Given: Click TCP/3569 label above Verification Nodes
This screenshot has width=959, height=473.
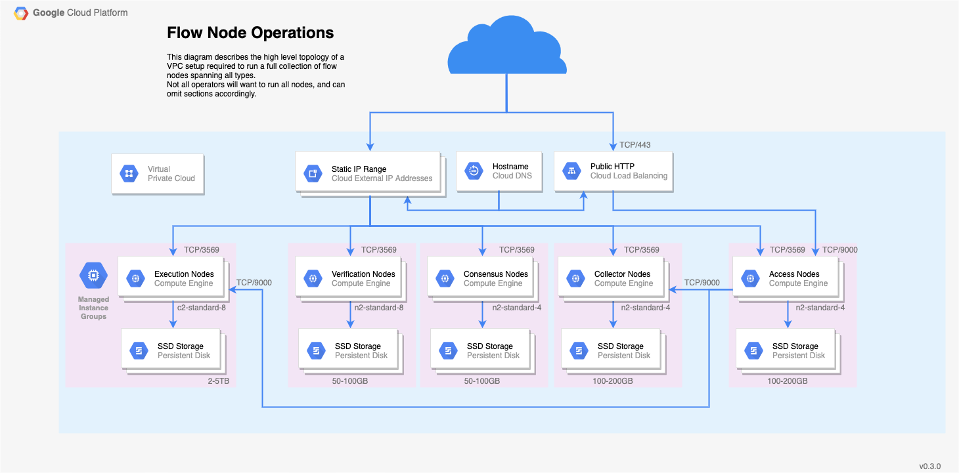Looking at the screenshot, I should [379, 250].
